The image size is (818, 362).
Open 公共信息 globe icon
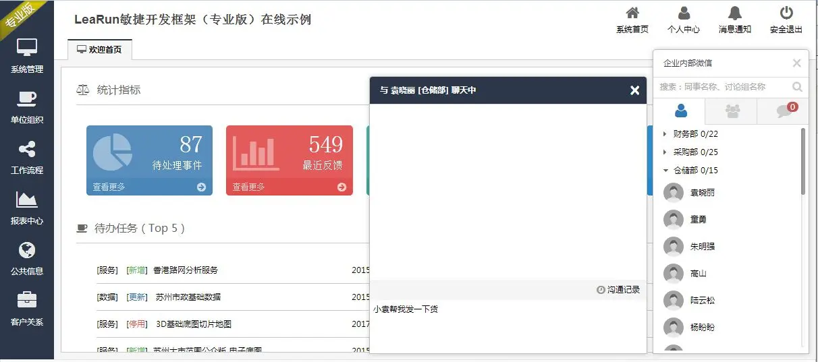[27, 250]
